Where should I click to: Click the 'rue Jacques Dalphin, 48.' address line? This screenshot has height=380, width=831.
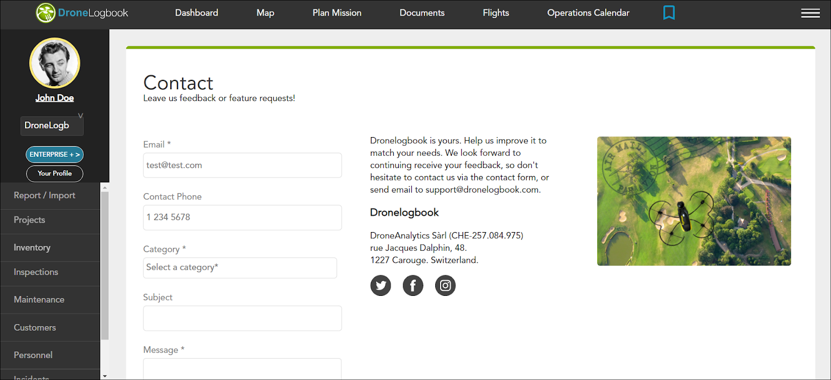[x=418, y=248]
